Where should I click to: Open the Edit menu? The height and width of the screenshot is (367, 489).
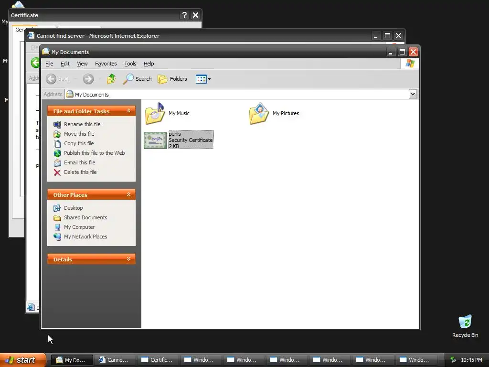(x=65, y=64)
